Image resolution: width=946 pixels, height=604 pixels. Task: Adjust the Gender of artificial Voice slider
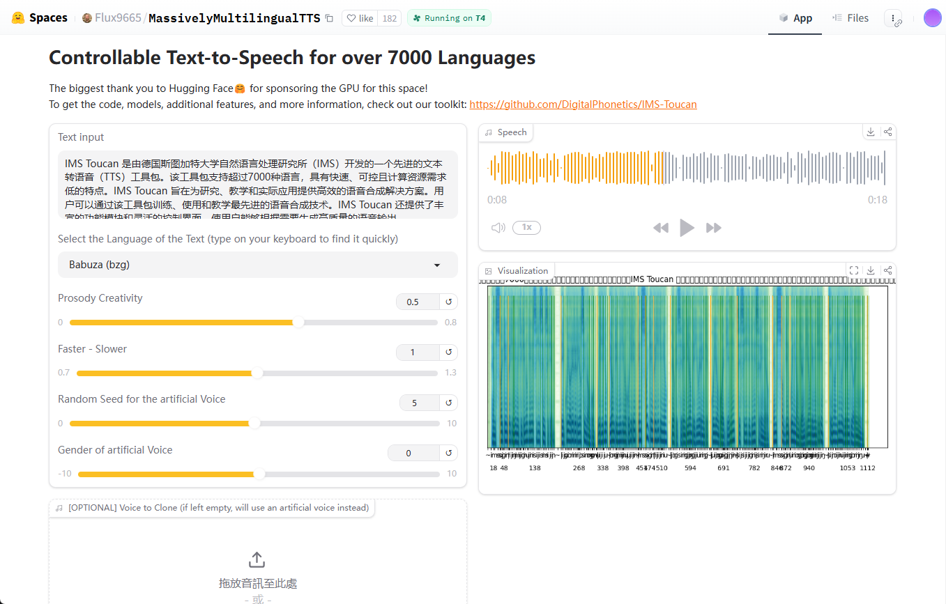tap(259, 474)
